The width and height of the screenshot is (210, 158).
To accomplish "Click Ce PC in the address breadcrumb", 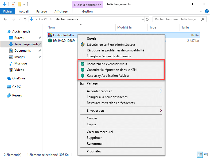I will click(44, 19).
